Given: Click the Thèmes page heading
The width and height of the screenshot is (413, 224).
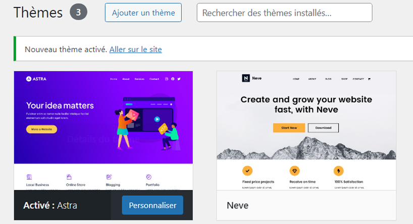Looking at the screenshot, I should pos(38,13).
